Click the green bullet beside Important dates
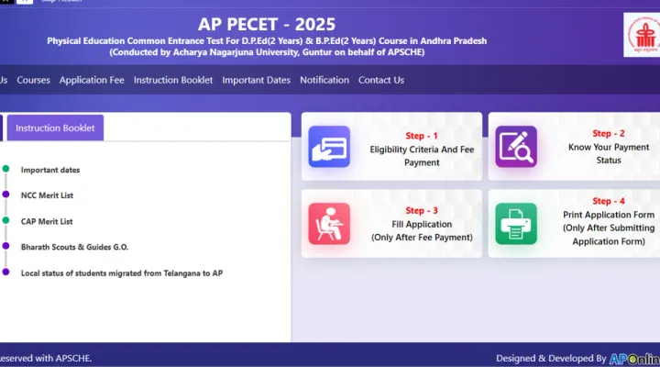The height and width of the screenshot is (367, 660). 5,170
